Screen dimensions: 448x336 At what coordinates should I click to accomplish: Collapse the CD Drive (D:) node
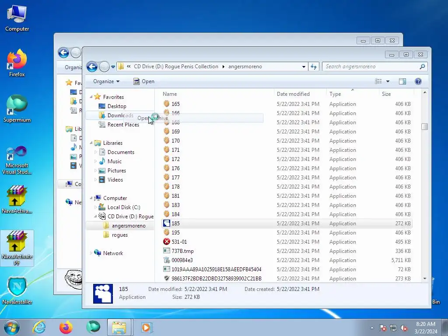95,217
